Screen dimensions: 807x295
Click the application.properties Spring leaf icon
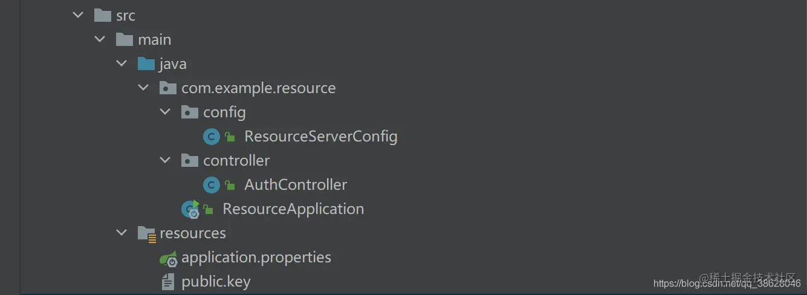[169, 258]
